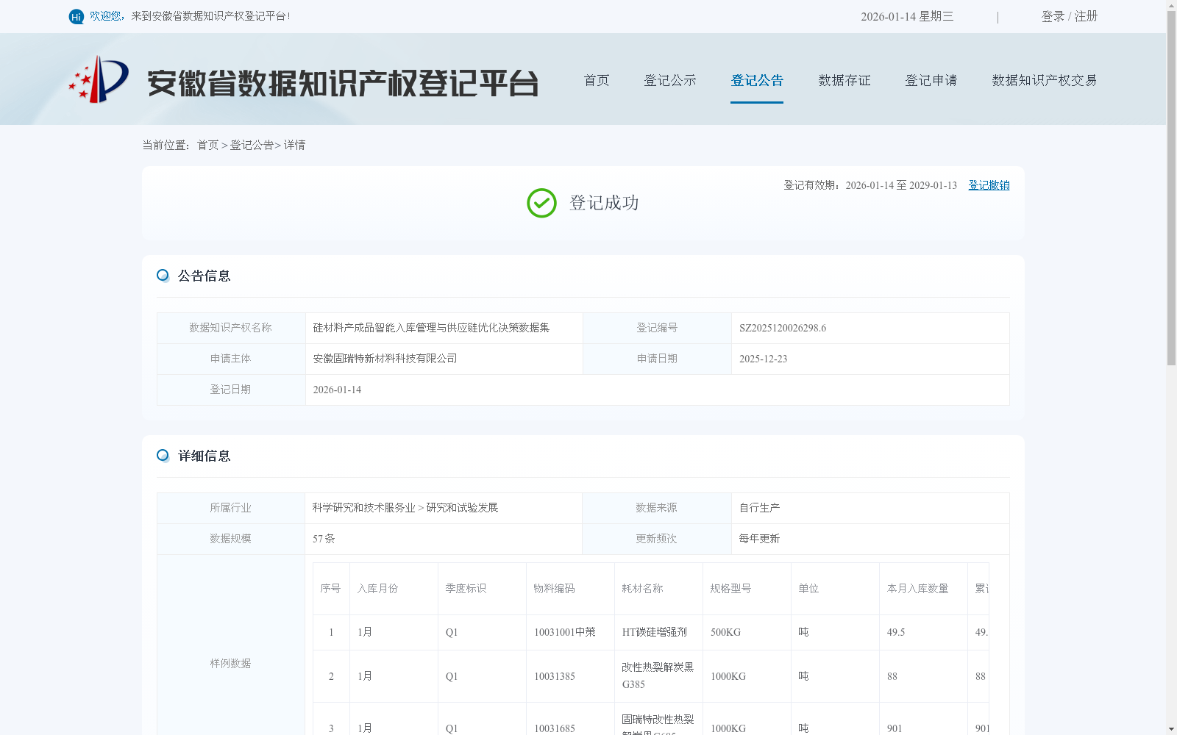Click industry value 科学研究和技术服务业 > 研究和试验发展
Viewport: 1177px width, 735px height.
click(x=405, y=508)
